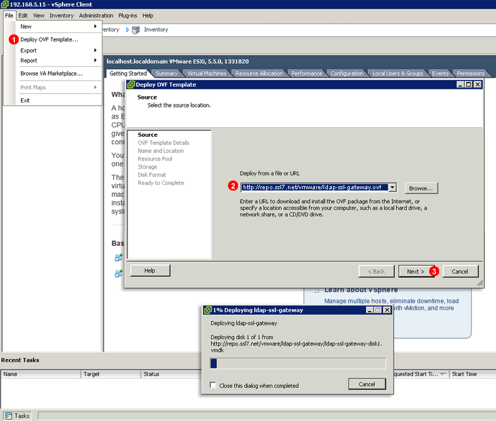Click the Deploy OVF Template dialog title icon
Image resolution: width=496 pixels, height=421 pixels.
coord(131,84)
